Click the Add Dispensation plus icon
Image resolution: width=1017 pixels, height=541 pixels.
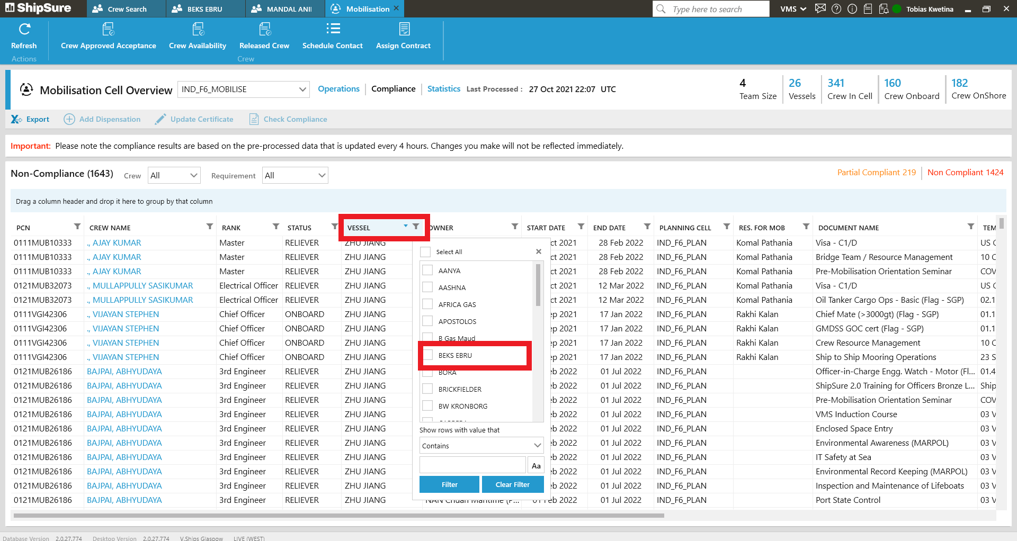pos(69,120)
